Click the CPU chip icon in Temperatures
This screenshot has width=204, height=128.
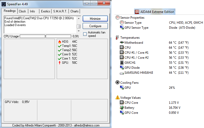[122, 47]
